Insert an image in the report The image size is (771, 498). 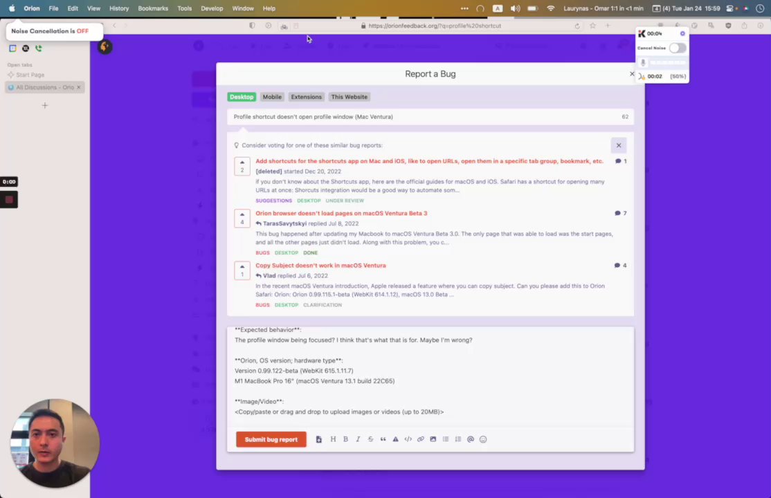[x=433, y=439]
